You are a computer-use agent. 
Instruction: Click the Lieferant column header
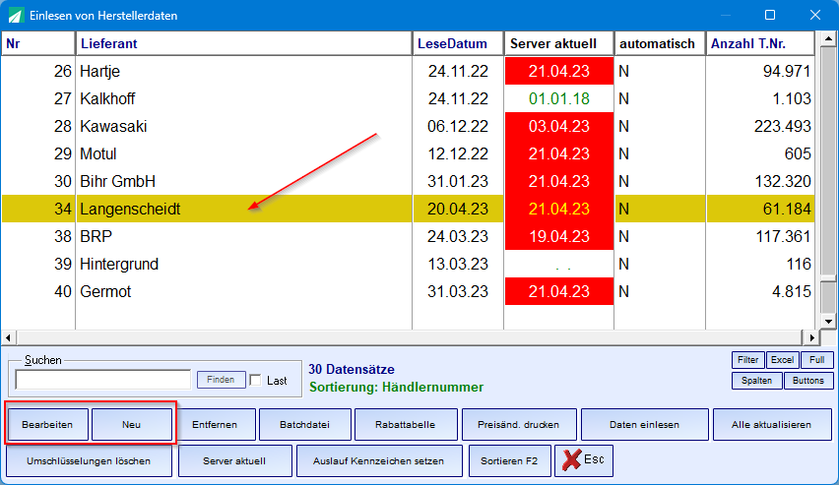pos(244,43)
